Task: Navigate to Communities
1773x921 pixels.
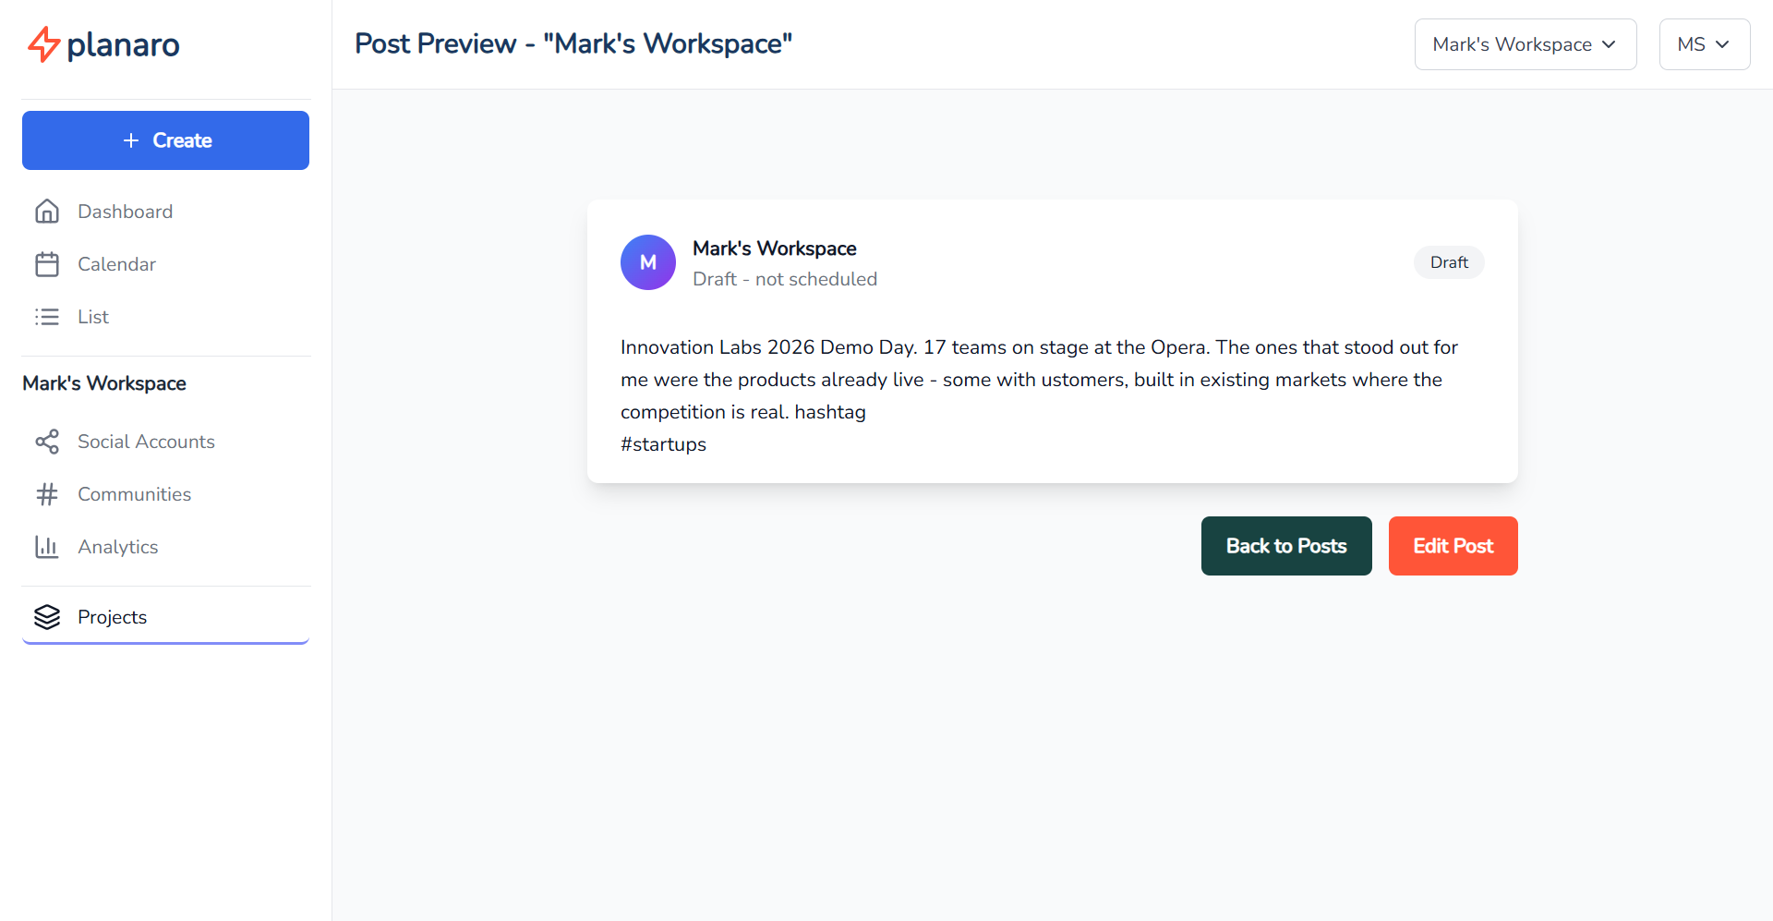Action: pyautogui.click(x=166, y=494)
